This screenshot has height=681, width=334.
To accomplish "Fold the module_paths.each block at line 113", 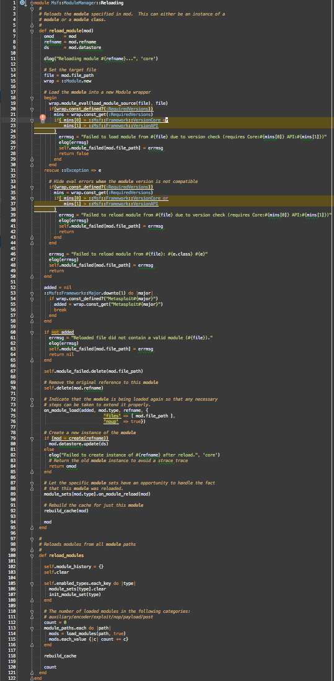I will (32, 628).
